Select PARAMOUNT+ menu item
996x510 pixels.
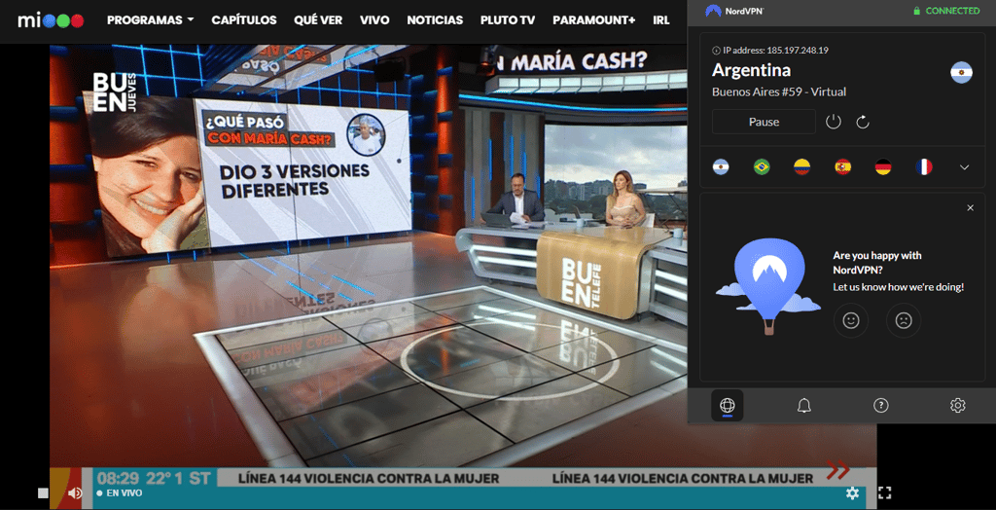pyautogui.click(x=594, y=20)
